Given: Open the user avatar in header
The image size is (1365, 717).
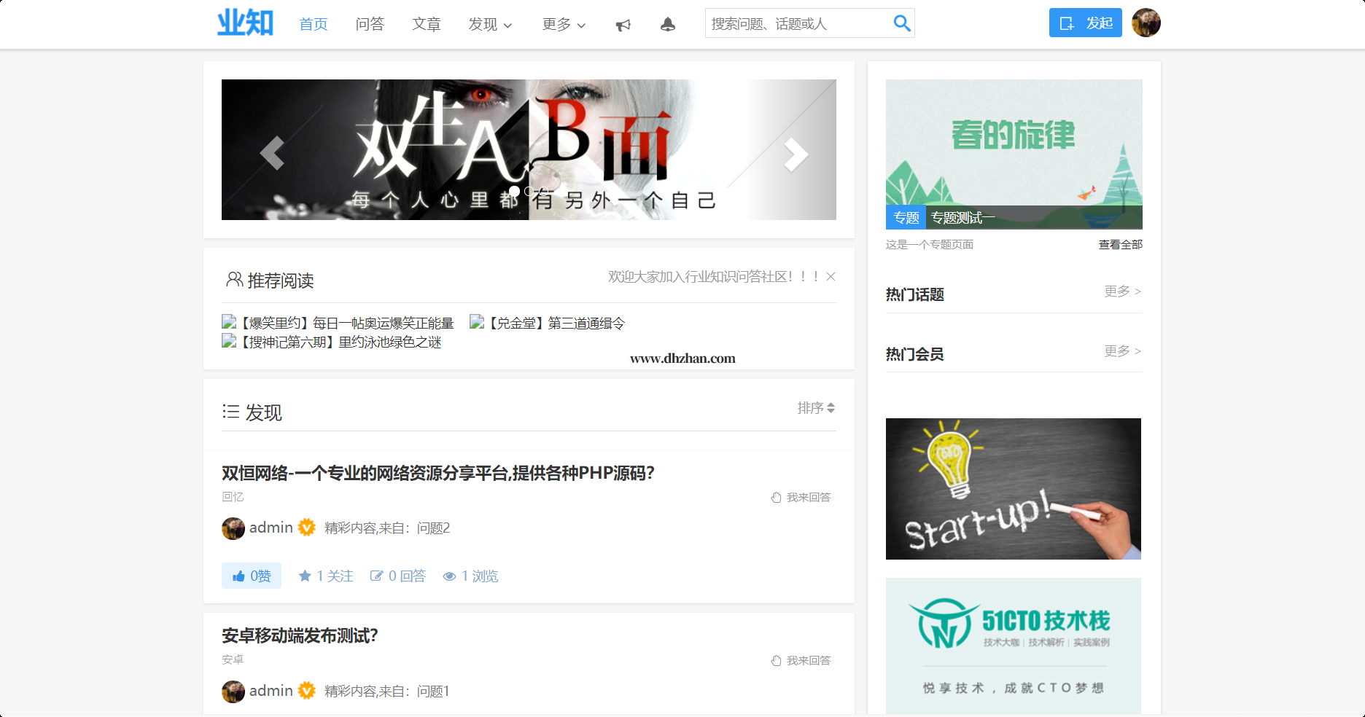Looking at the screenshot, I should point(1146,23).
